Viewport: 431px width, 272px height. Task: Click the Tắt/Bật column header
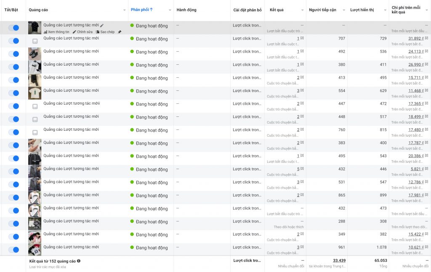point(11,10)
